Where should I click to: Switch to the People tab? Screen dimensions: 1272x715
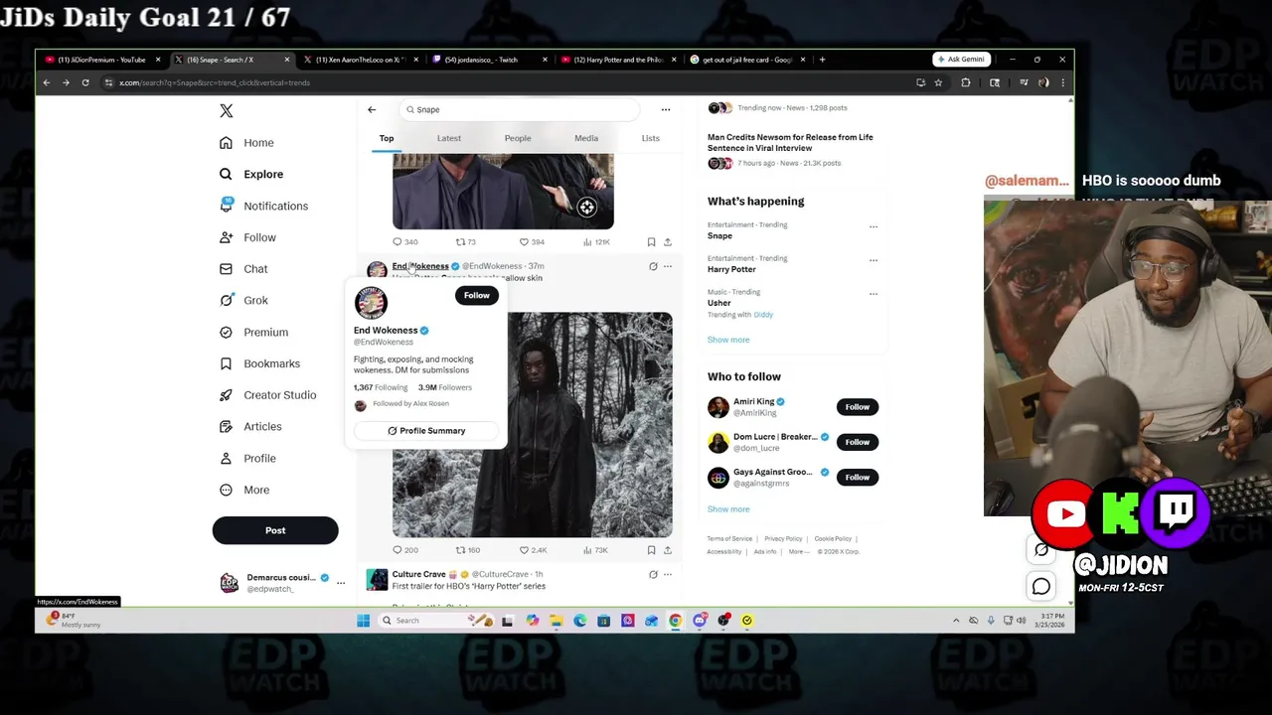point(518,138)
